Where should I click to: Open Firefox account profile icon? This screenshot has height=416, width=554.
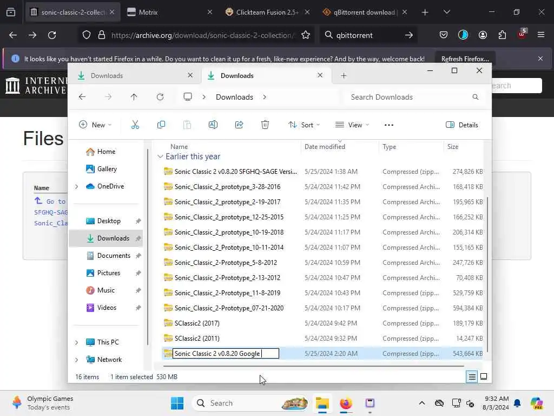pyautogui.click(x=483, y=35)
